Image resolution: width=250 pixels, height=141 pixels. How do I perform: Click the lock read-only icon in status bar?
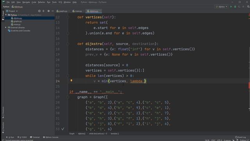tap(237, 140)
